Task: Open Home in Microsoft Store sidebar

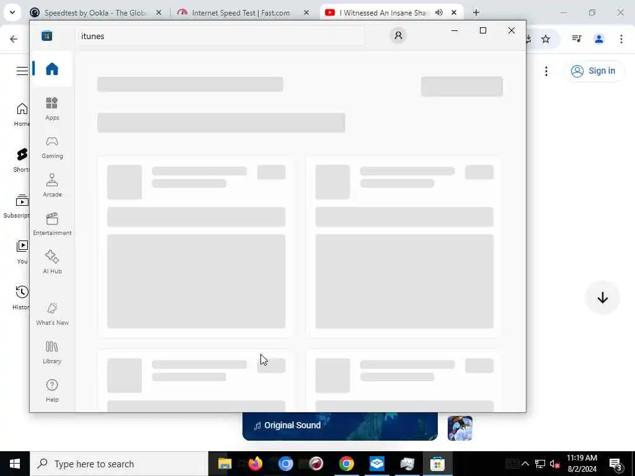Action: (52, 69)
